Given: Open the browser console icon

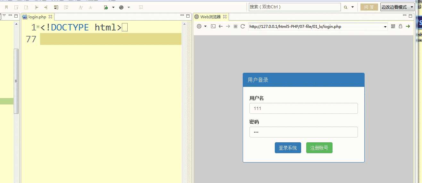Looking at the screenshot, I should (x=213, y=26).
